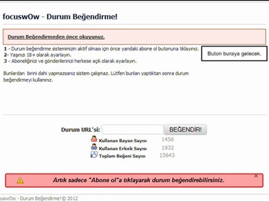Click the value 1932
This screenshot has height=202, width=269.
(x=168, y=148)
